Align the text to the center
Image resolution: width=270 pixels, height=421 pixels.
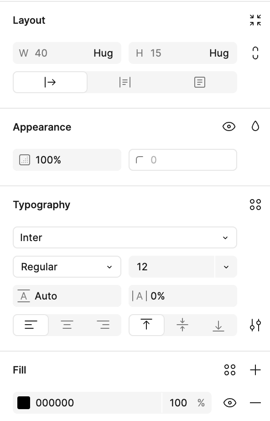67,325
